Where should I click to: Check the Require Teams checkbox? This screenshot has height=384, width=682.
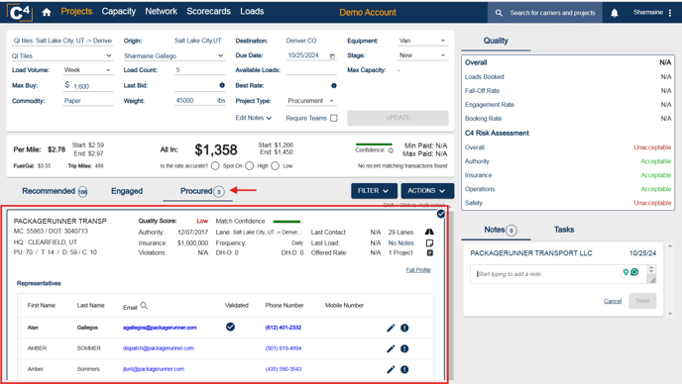[334, 118]
